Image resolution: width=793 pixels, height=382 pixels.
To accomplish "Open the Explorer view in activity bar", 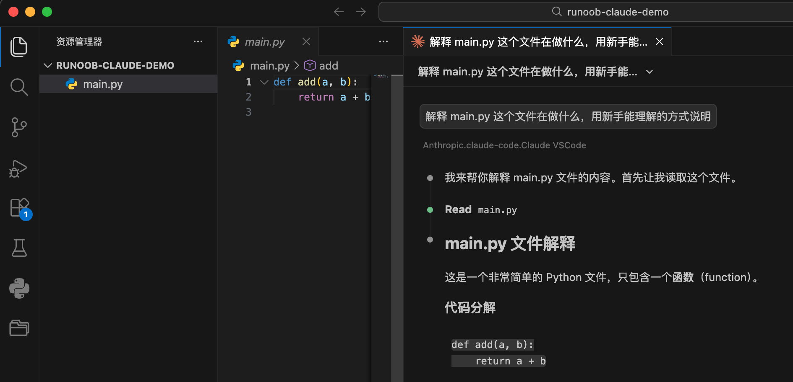I will coord(19,46).
